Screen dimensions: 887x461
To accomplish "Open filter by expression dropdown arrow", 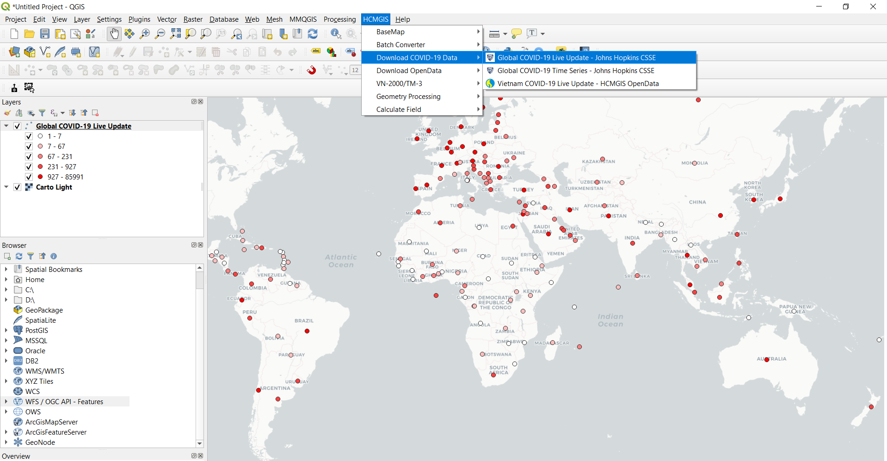I will pos(62,113).
